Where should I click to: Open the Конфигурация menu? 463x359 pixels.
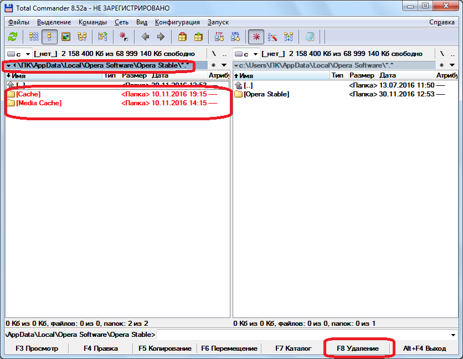pyautogui.click(x=177, y=22)
